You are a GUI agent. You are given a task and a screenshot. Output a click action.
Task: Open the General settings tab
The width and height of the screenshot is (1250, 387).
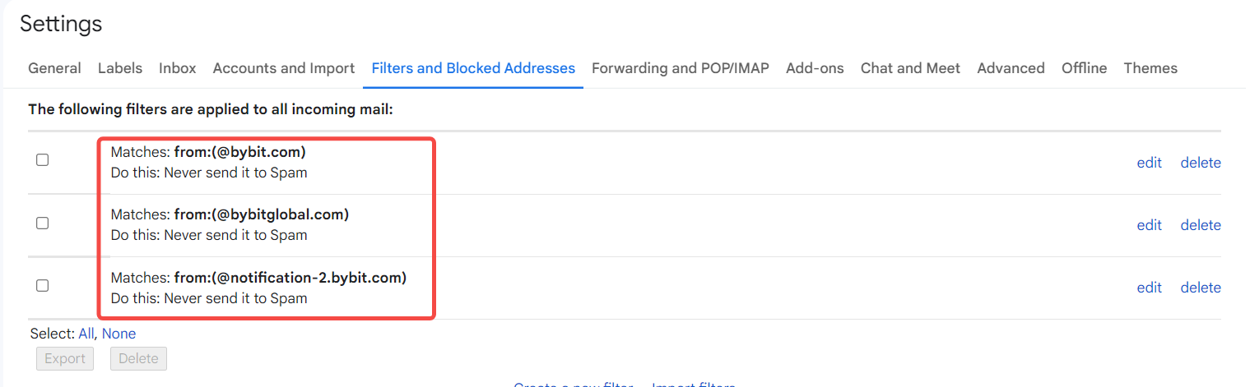pyautogui.click(x=54, y=68)
